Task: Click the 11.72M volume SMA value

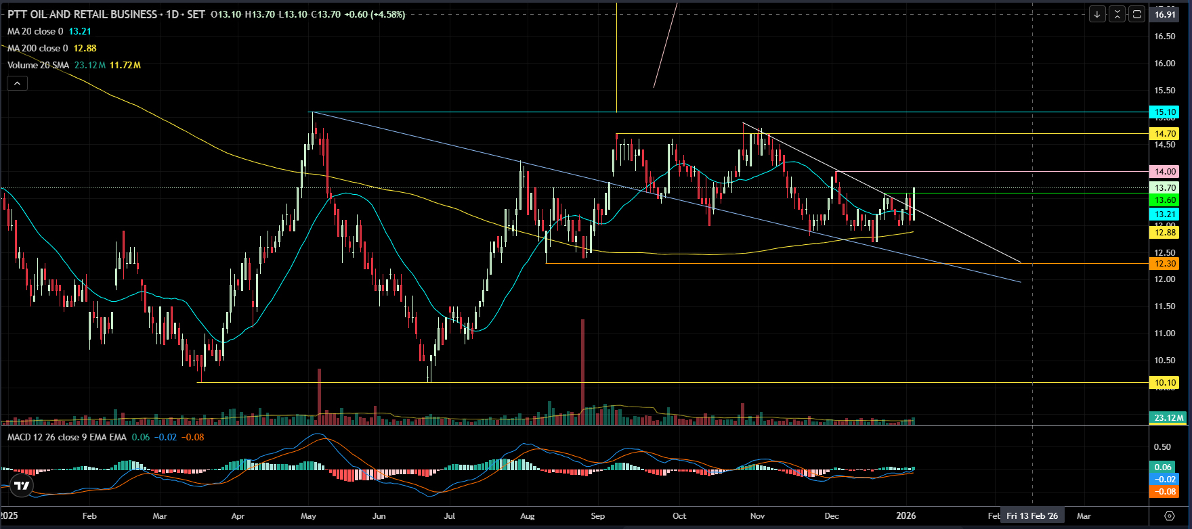Action: coord(125,65)
